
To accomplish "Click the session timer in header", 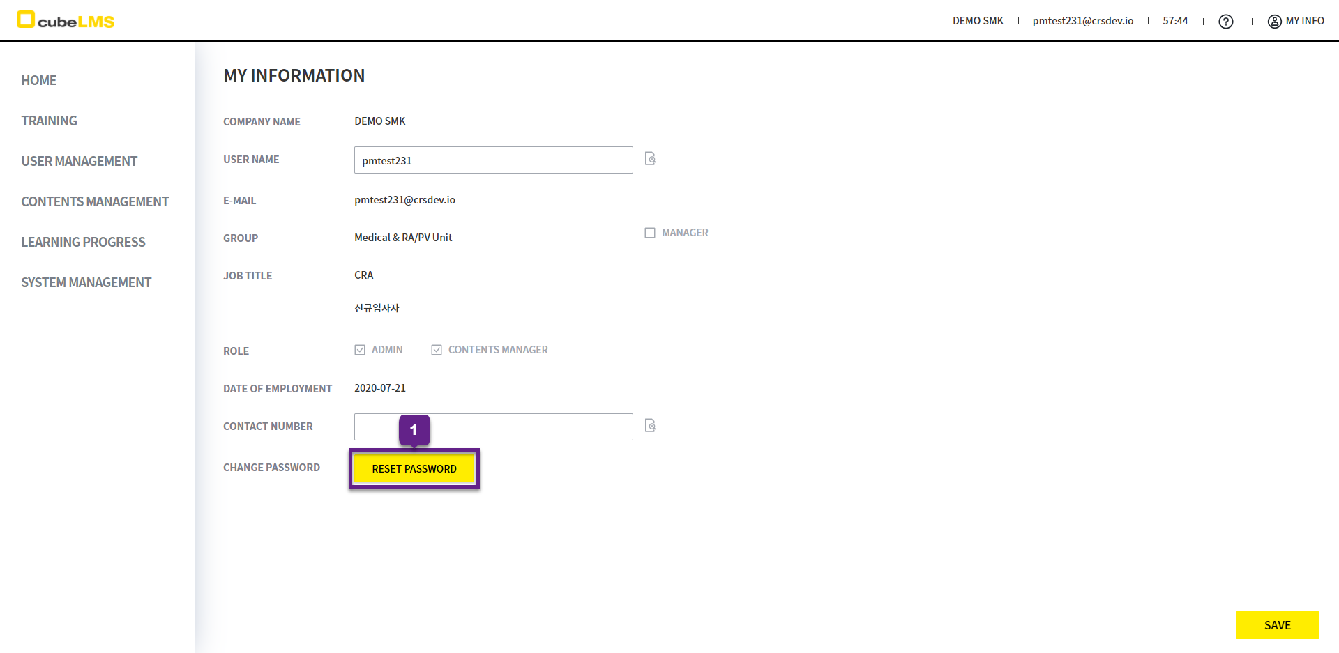I will pos(1175,21).
